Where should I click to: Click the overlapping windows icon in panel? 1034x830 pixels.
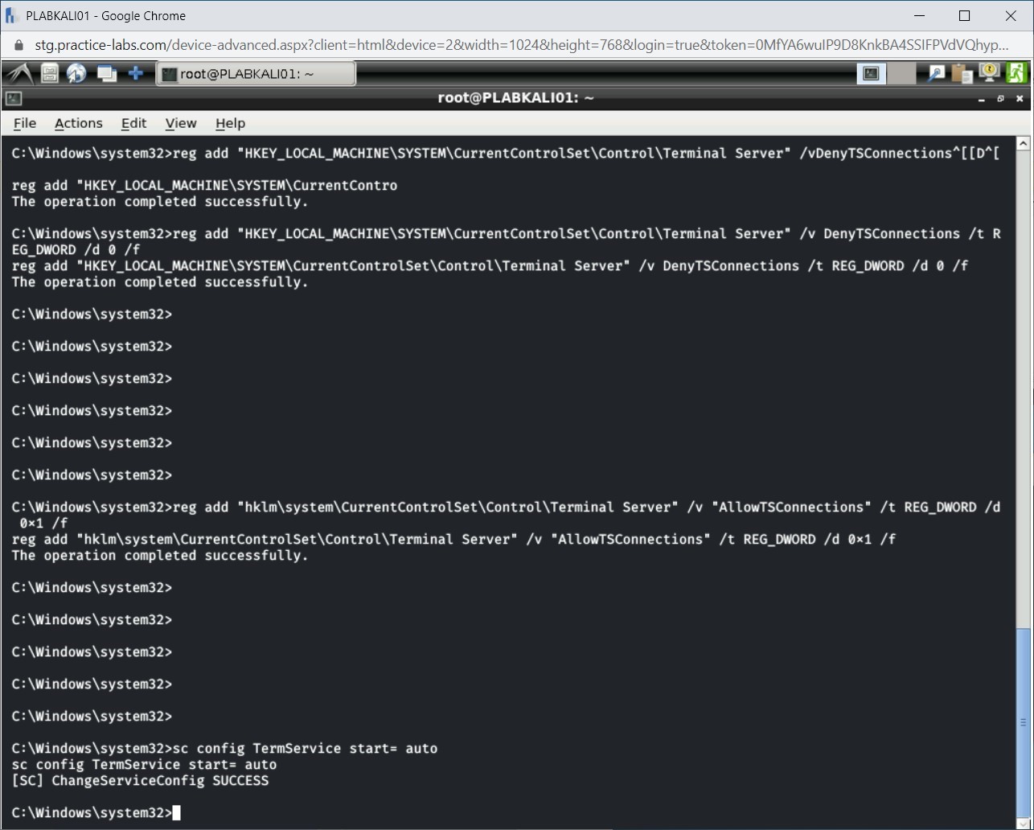point(106,74)
